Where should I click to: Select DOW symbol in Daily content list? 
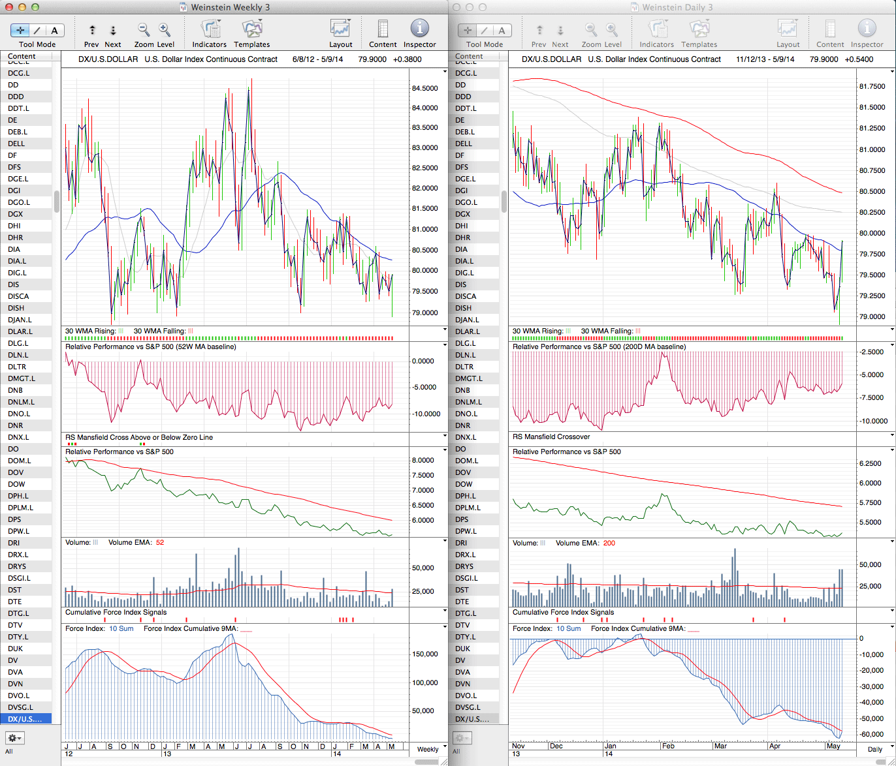pos(464,484)
